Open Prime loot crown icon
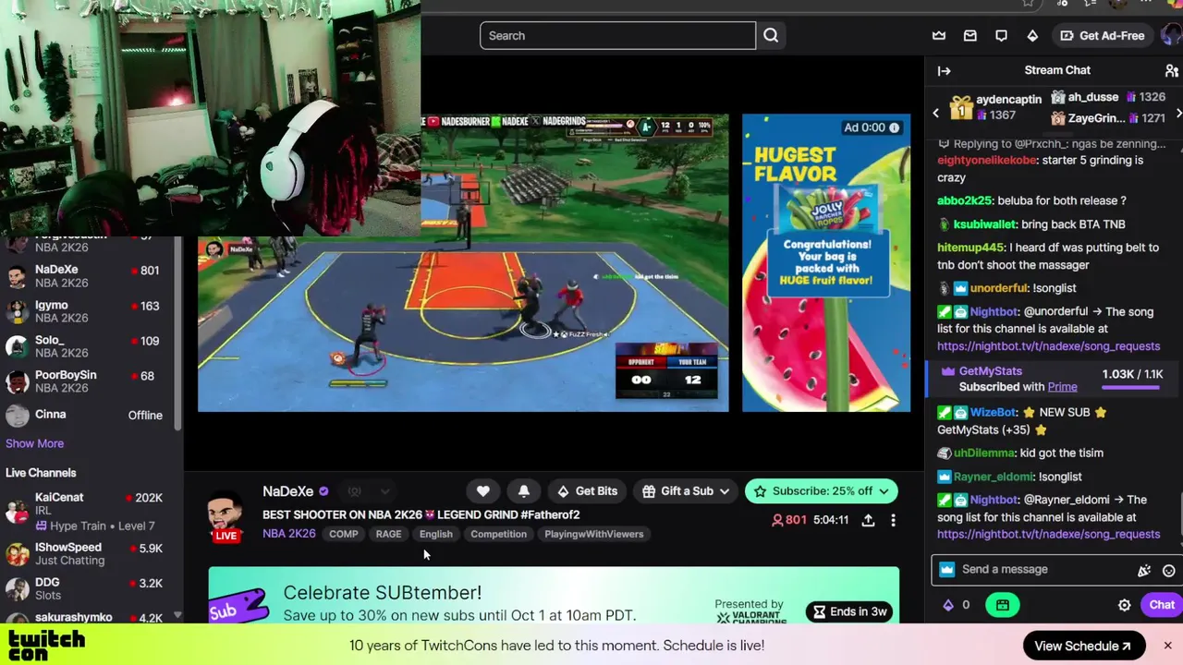This screenshot has height=665, width=1183. pos(939,36)
